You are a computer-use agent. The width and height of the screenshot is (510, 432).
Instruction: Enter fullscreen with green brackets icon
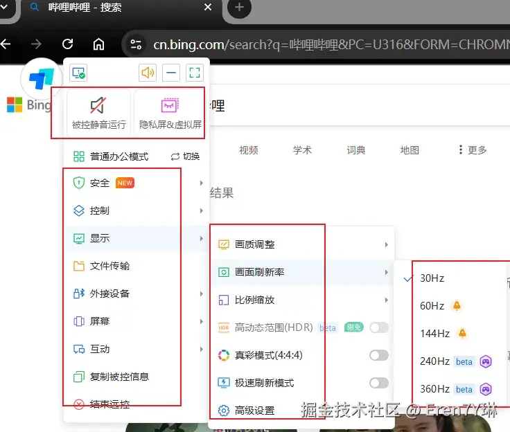(x=195, y=73)
